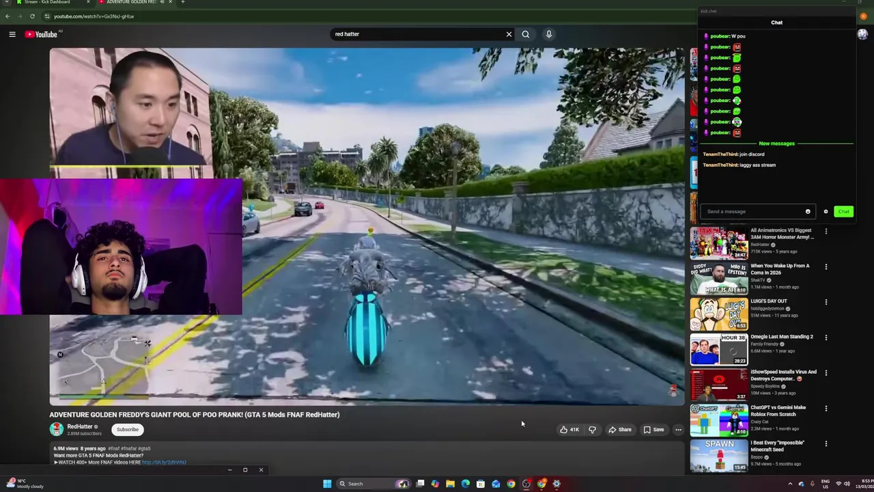Run search with the magnifier button

coord(526,34)
